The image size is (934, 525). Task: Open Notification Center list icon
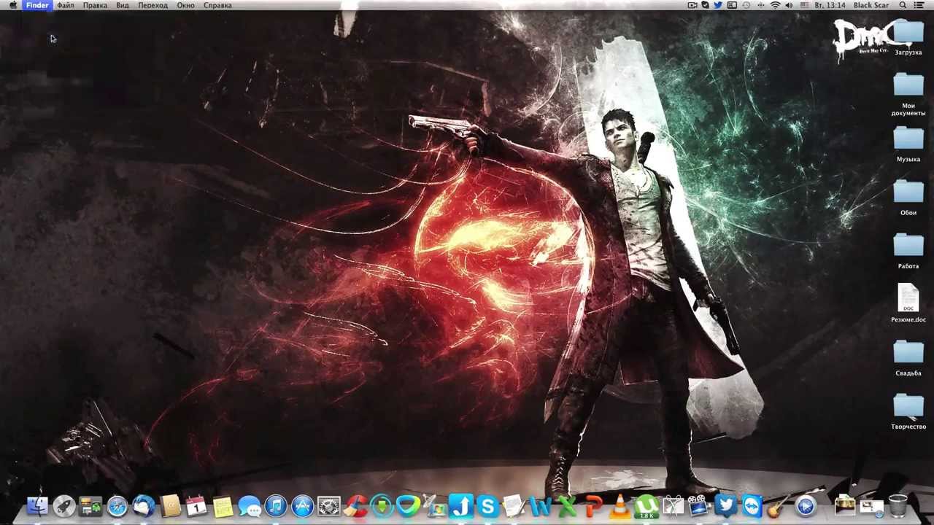(919, 5)
